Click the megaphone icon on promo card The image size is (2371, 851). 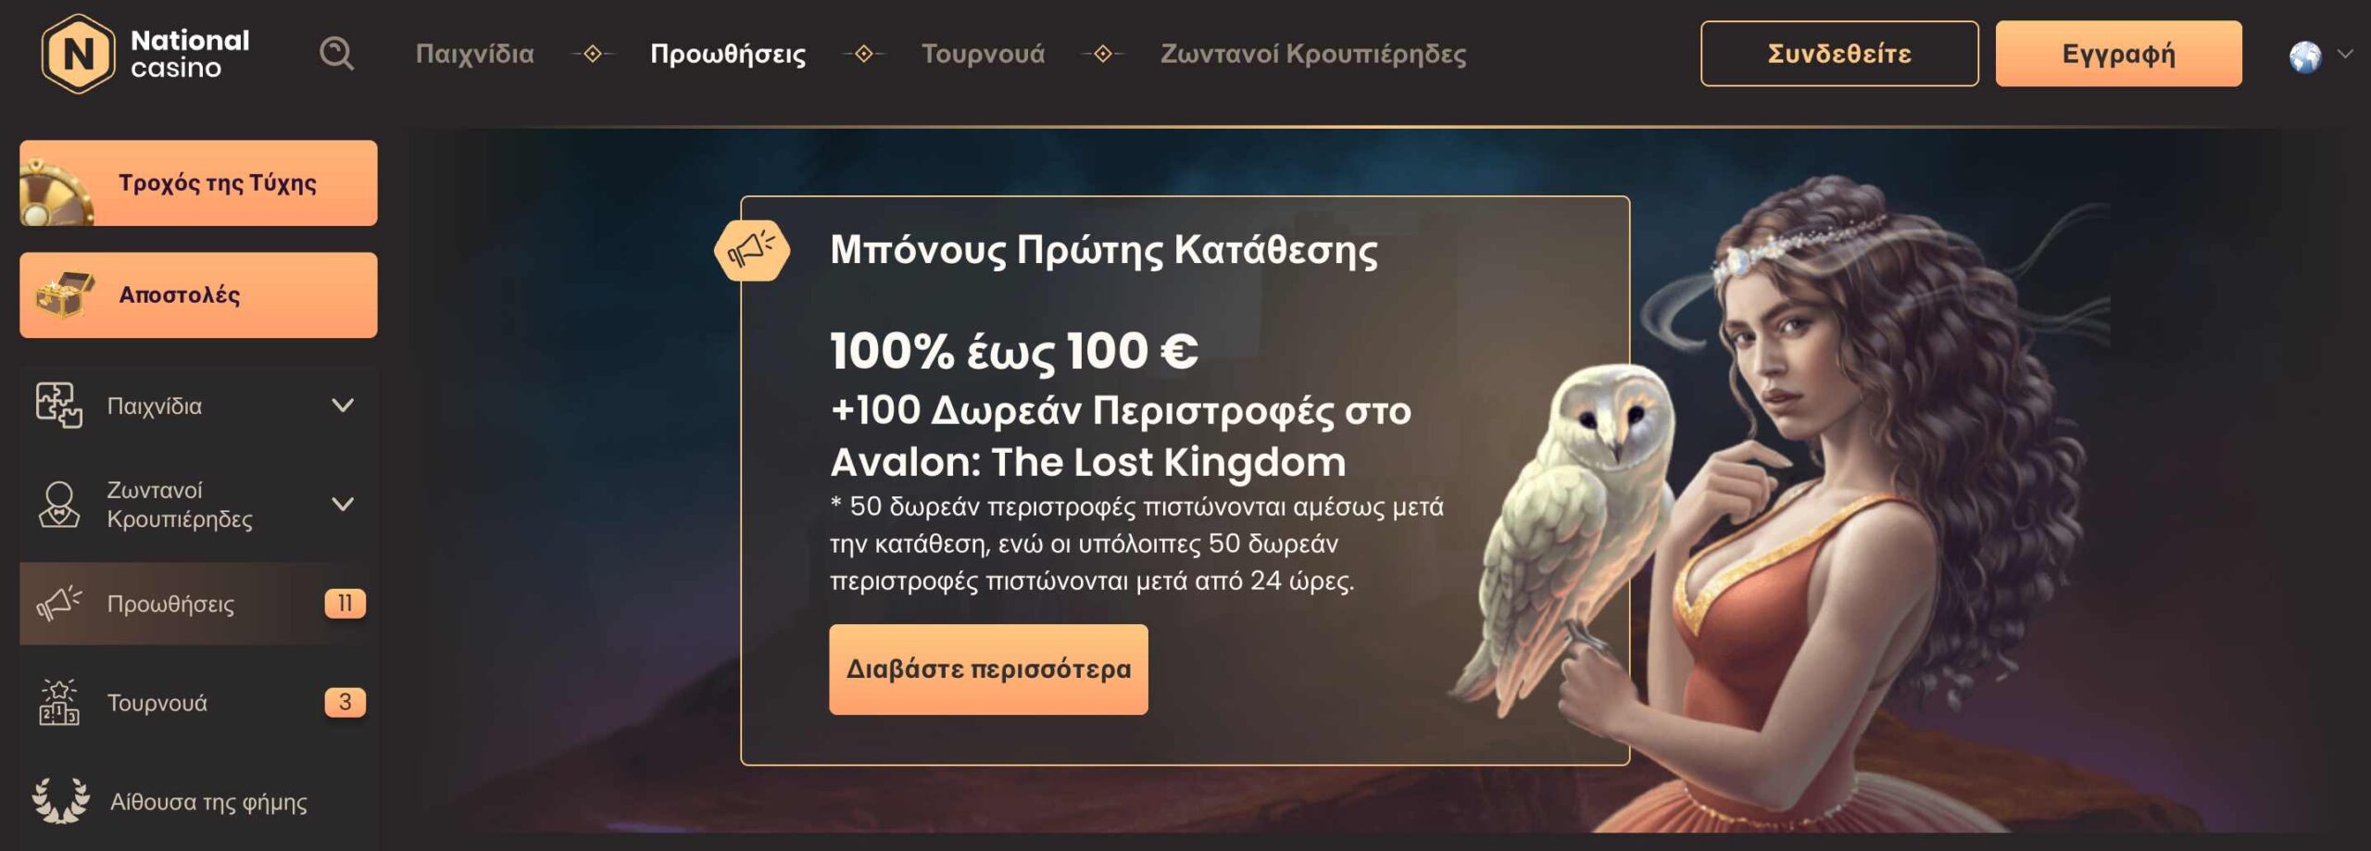coord(751,250)
